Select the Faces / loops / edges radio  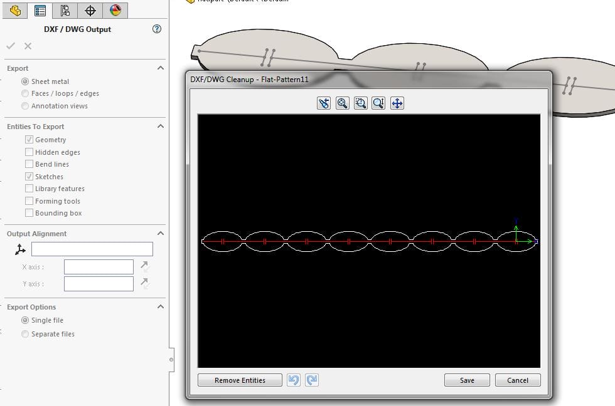click(25, 93)
